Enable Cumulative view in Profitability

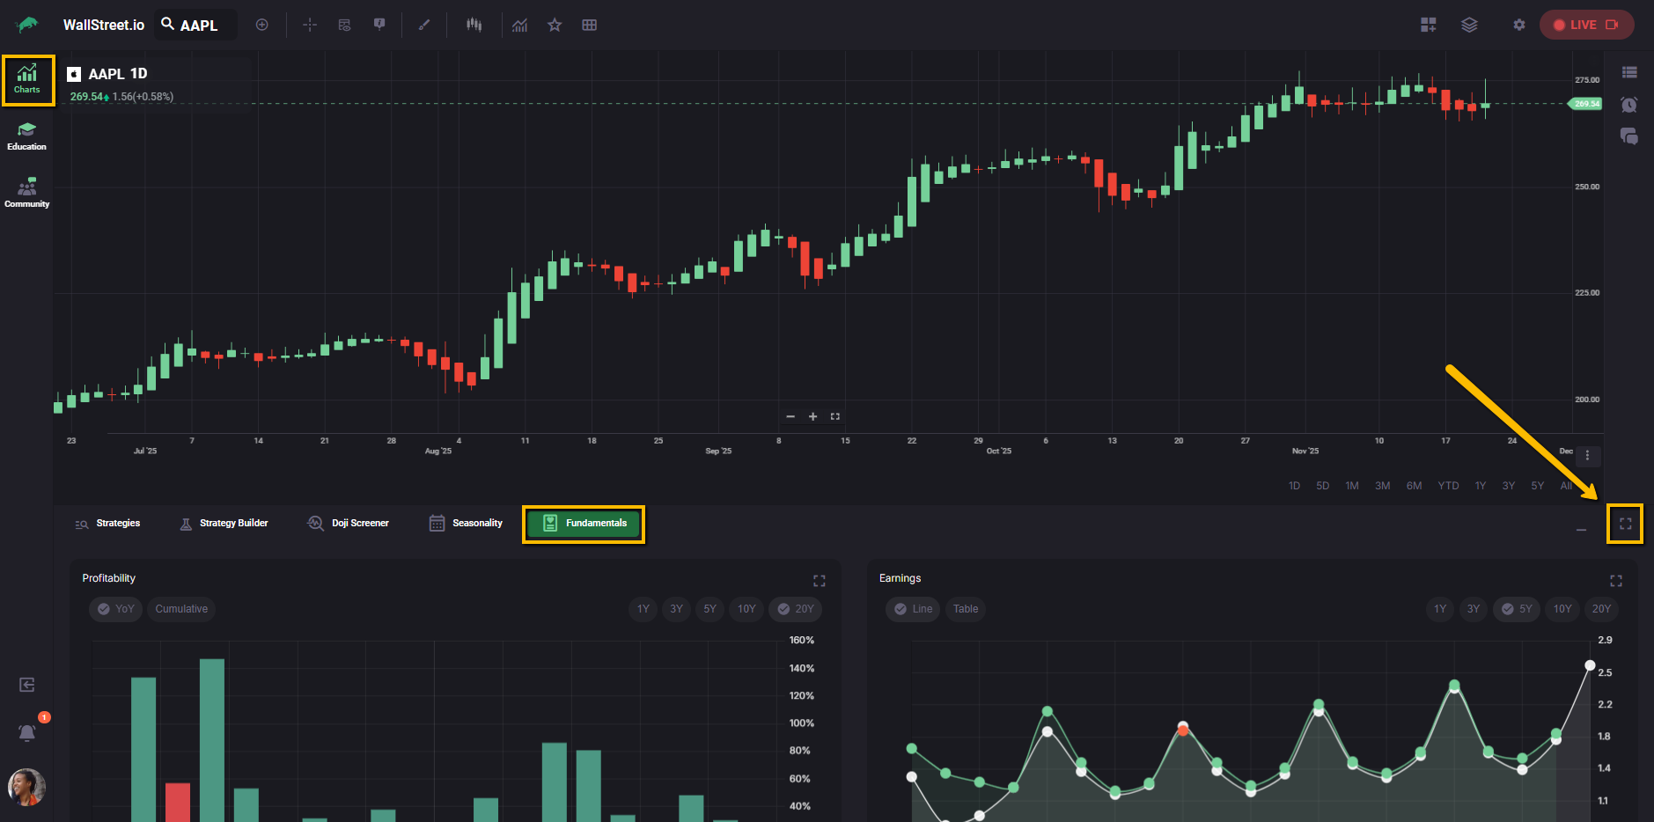181,609
